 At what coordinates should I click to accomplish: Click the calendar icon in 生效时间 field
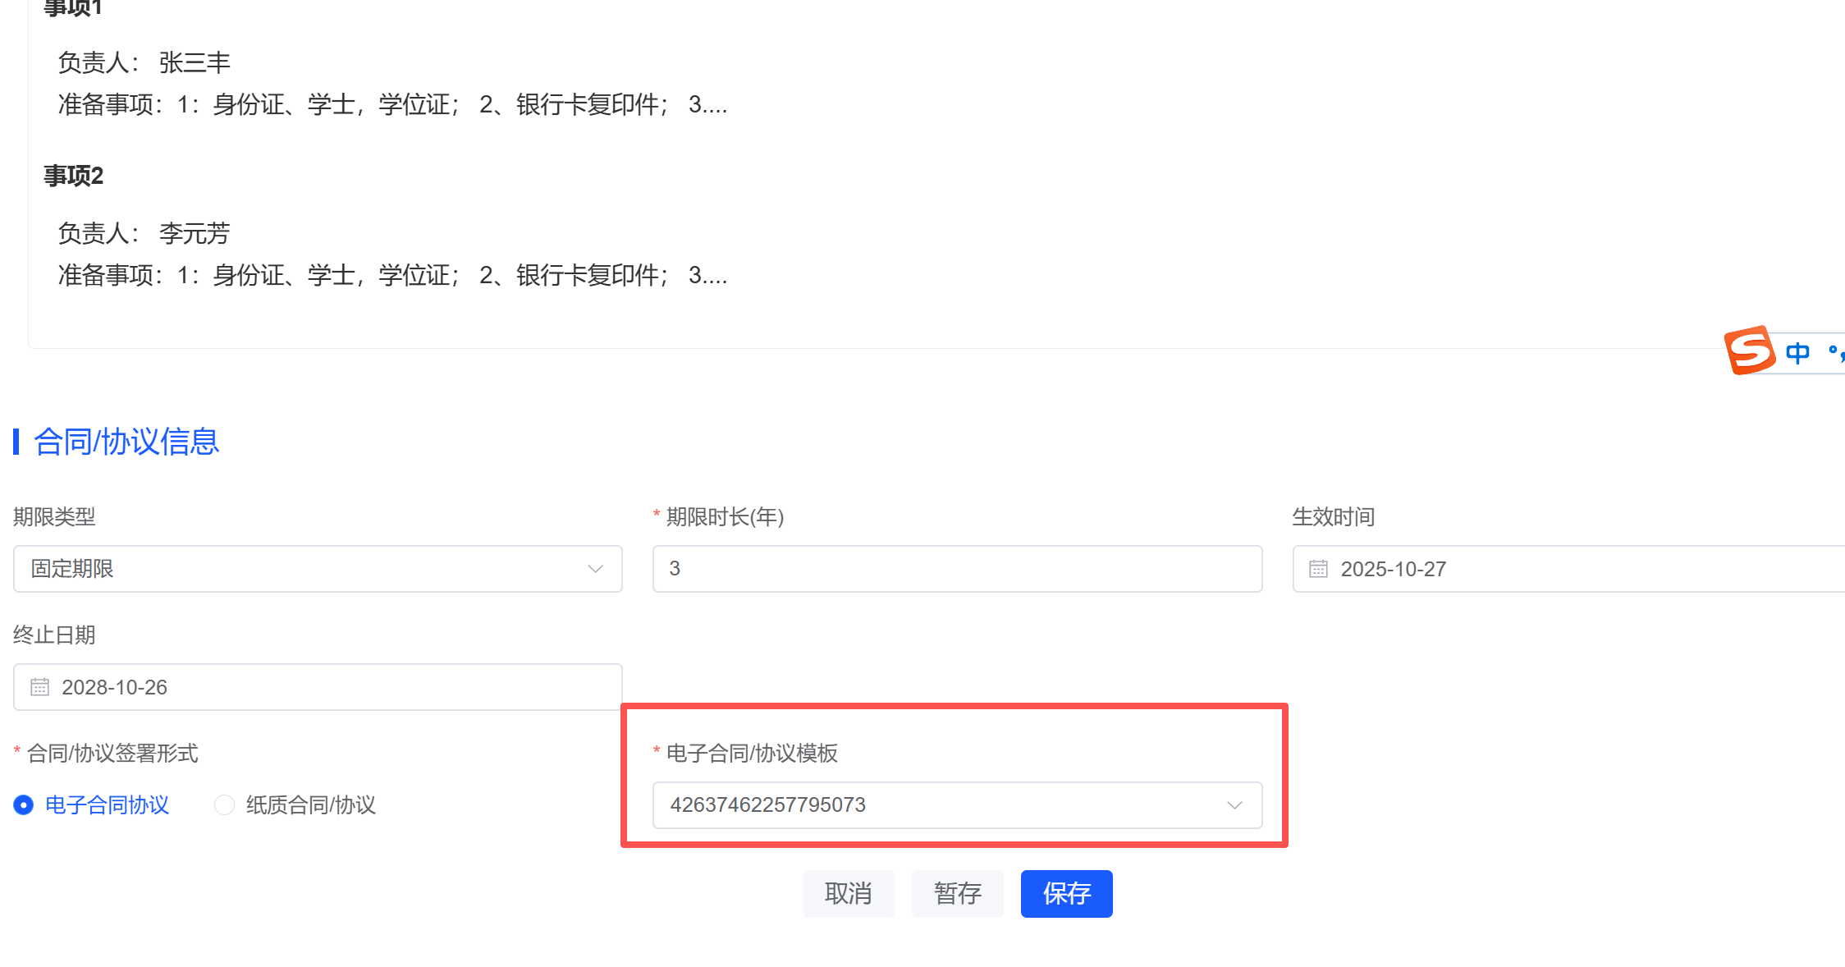[x=1318, y=569]
